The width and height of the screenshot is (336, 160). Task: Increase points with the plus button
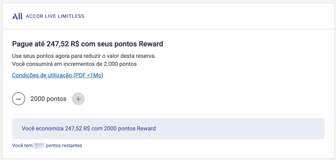tap(78, 98)
